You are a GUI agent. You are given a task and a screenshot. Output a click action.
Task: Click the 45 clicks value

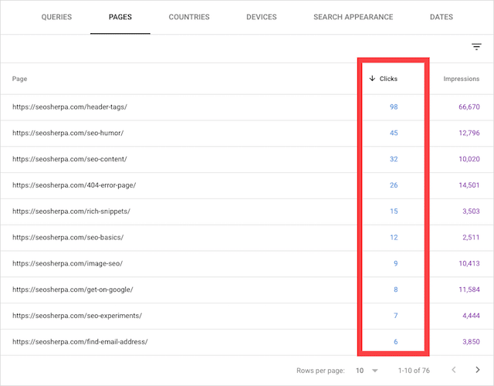tap(394, 133)
